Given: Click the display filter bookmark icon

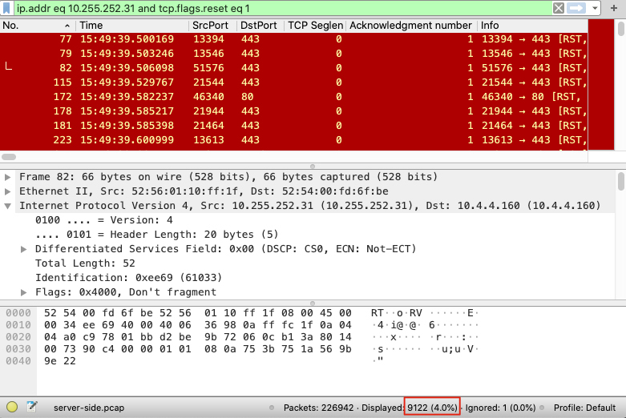Looking at the screenshot, I should click(8, 8).
